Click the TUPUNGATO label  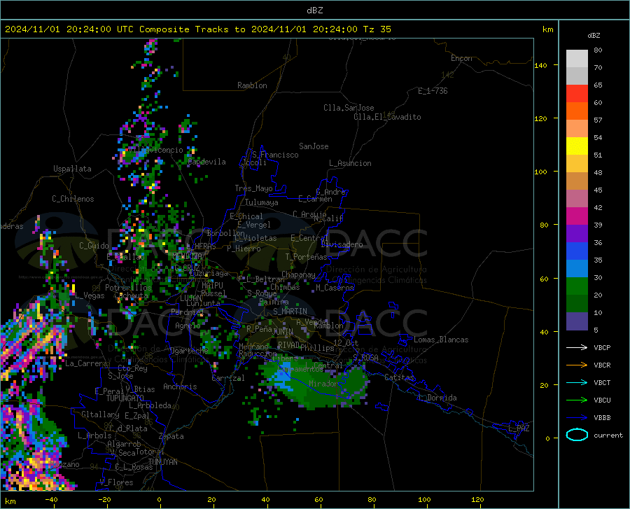pos(125,398)
